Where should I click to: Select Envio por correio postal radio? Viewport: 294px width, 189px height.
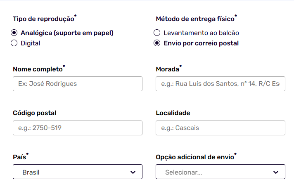coord(157,43)
